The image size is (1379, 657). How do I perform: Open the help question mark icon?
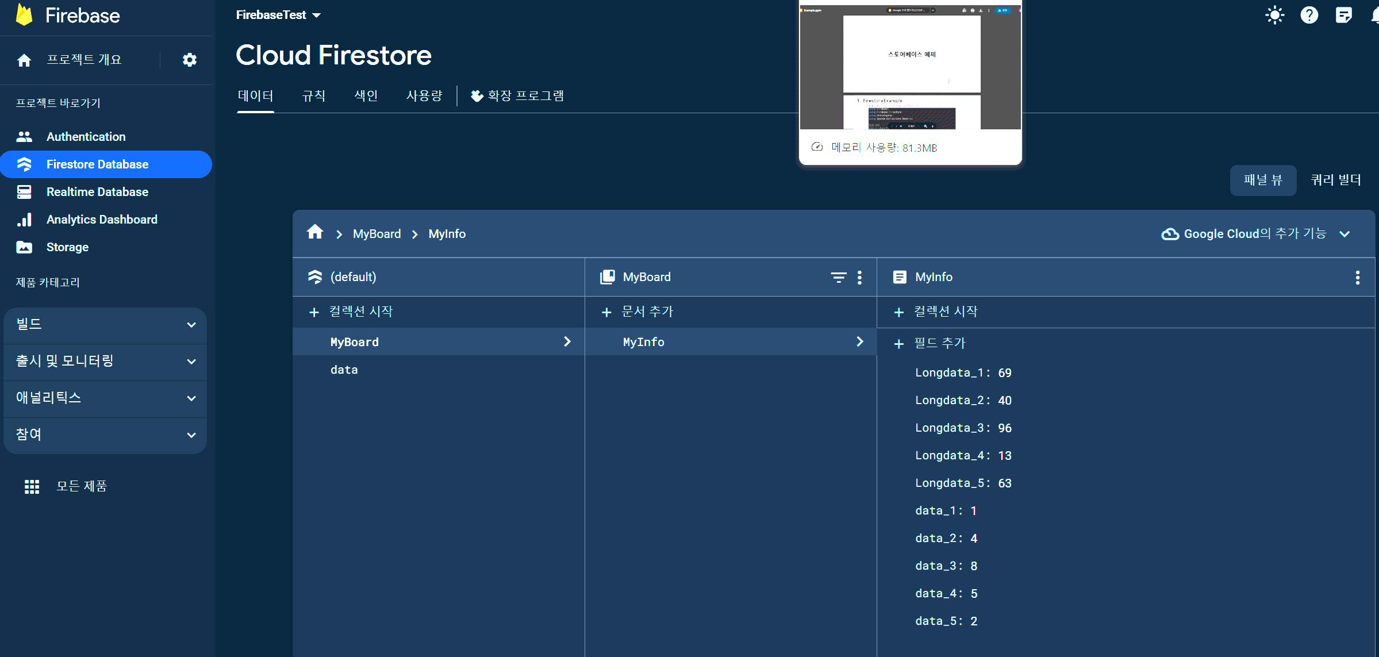[x=1309, y=15]
